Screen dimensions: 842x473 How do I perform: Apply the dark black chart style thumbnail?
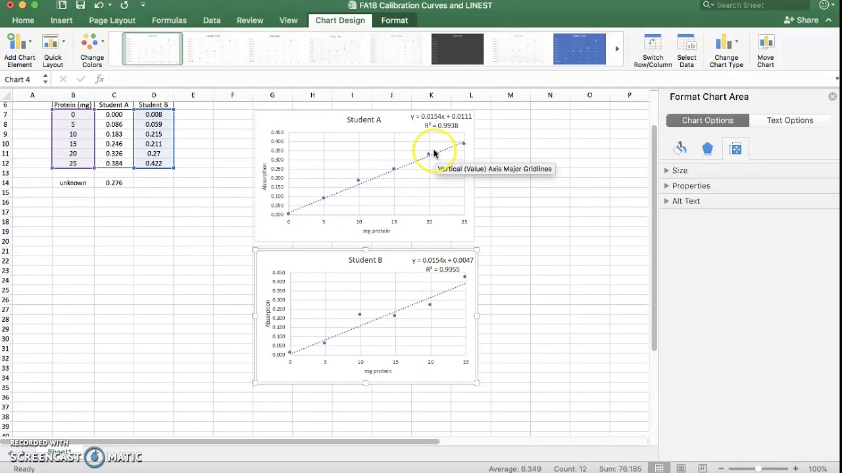click(x=457, y=49)
